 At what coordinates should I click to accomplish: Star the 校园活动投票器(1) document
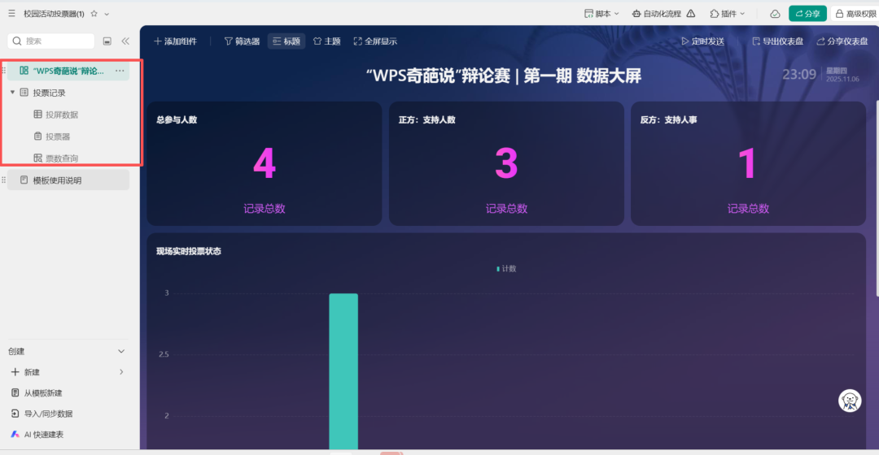coord(94,14)
